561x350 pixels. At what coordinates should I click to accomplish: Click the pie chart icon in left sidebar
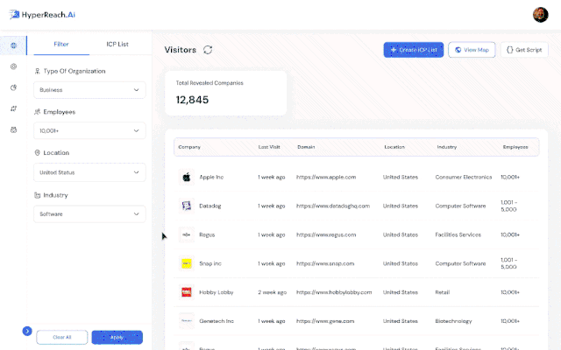[x=13, y=87]
